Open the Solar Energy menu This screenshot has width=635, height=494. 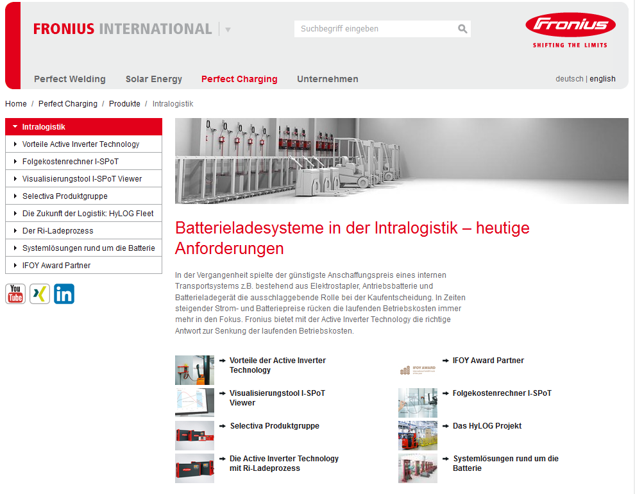154,79
